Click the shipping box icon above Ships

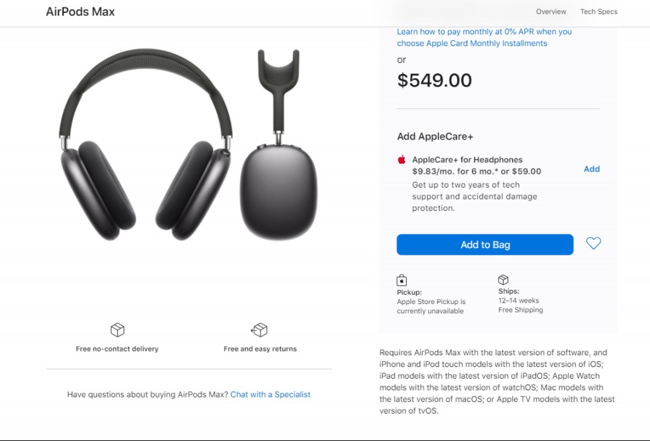[x=503, y=279]
